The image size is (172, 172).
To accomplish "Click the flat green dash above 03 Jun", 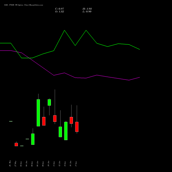I will coord(22,146).
